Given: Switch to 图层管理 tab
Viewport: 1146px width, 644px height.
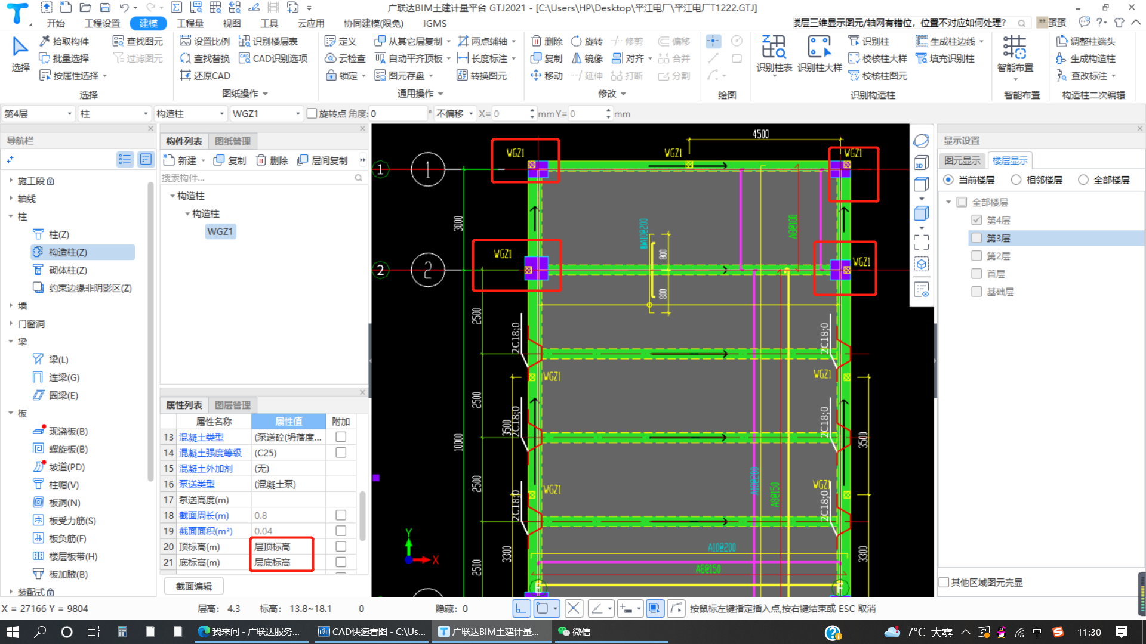Looking at the screenshot, I should point(233,405).
